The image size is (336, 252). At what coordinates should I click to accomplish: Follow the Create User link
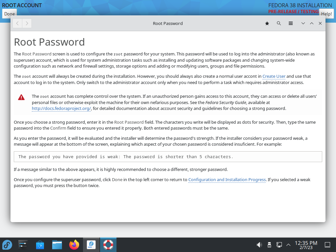(x=274, y=76)
